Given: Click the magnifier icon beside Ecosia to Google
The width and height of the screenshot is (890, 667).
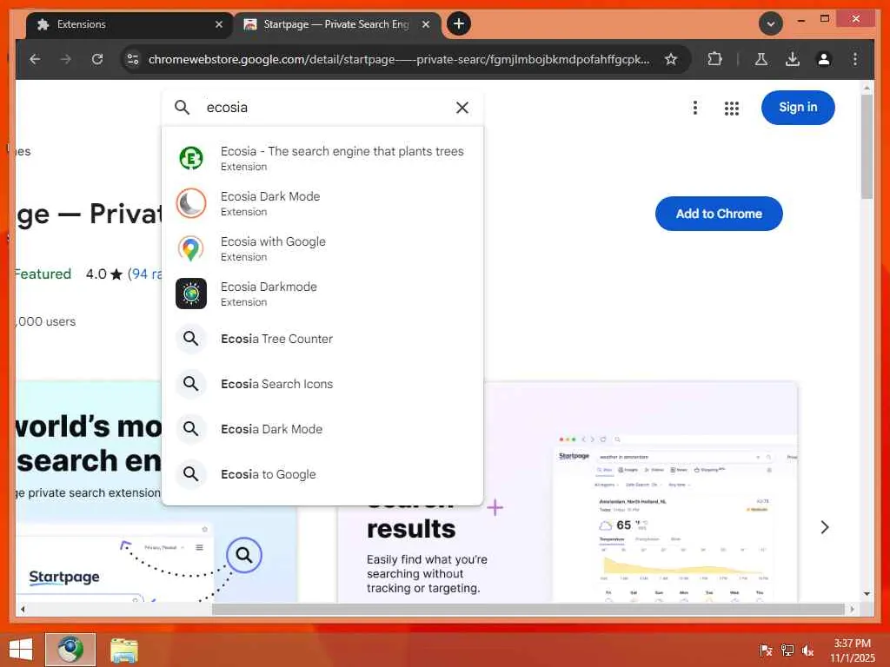Looking at the screenshot, I should [190, 474].
